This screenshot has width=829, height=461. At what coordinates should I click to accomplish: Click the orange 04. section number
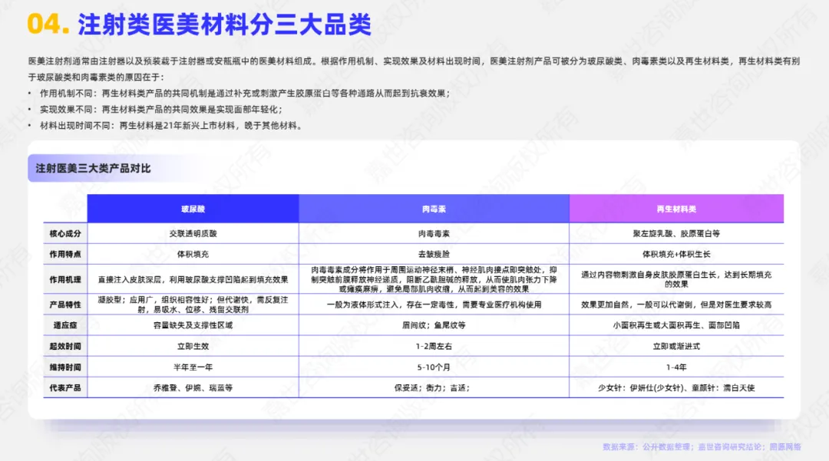pos(48,25)
